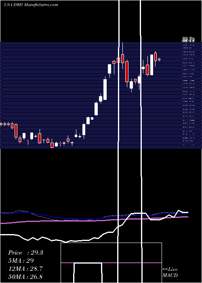Select the '12MA : 28.7' value
Image resolution: width=202 pixels, height=283 pixels.
25,269
